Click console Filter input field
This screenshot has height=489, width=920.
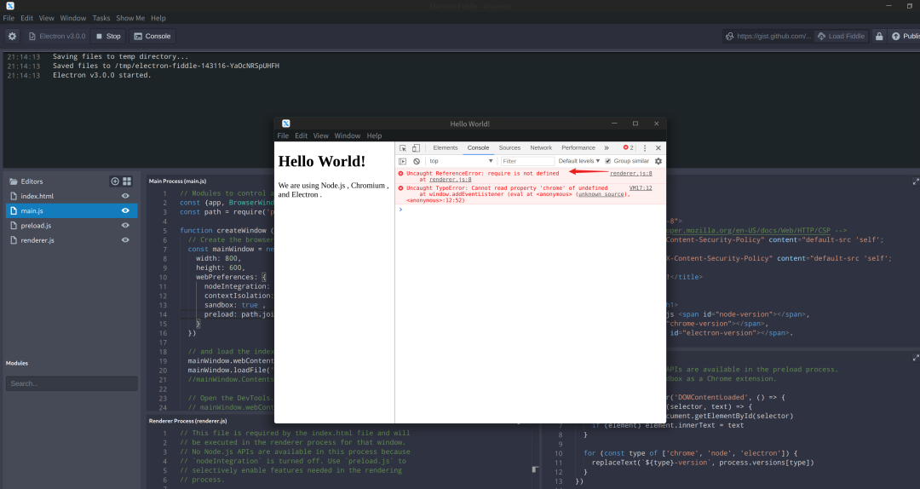pyautogui.click(x=527, y=161)
